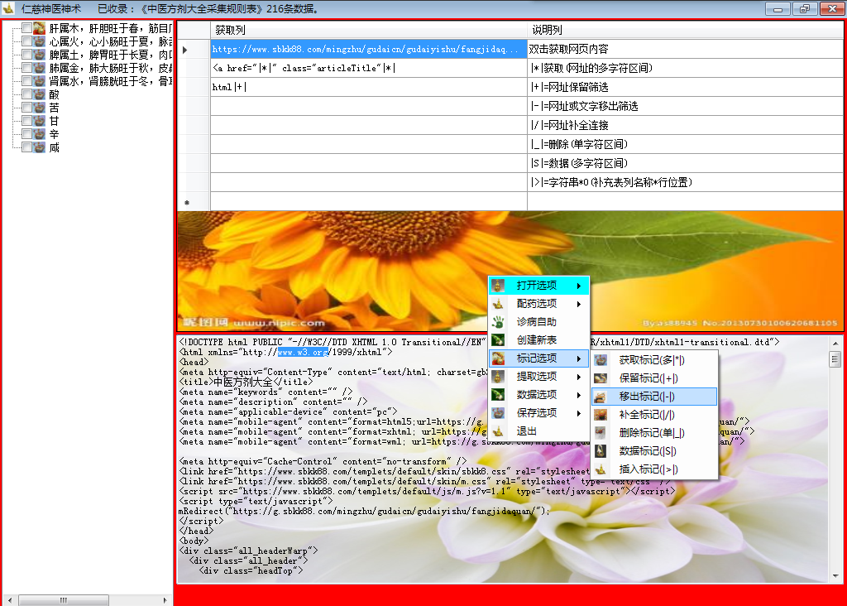Image resolution: width=847 pixels, height=606 pixels.
Task: Check the 心属火 checkbox
Action: 26,41
